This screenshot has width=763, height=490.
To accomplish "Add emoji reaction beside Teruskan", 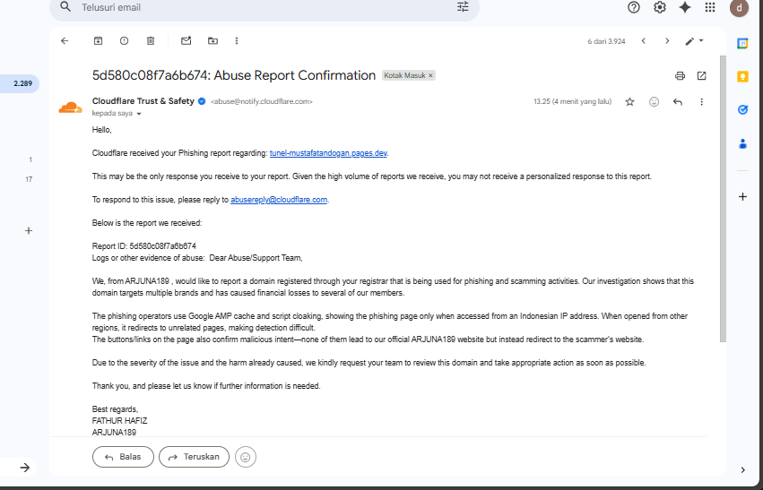I will click(246, 457).
